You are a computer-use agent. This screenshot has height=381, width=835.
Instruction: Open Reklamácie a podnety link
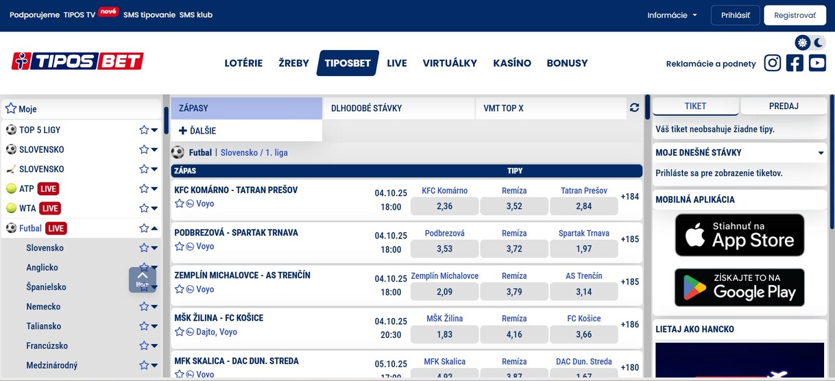(x=711, y=64)
